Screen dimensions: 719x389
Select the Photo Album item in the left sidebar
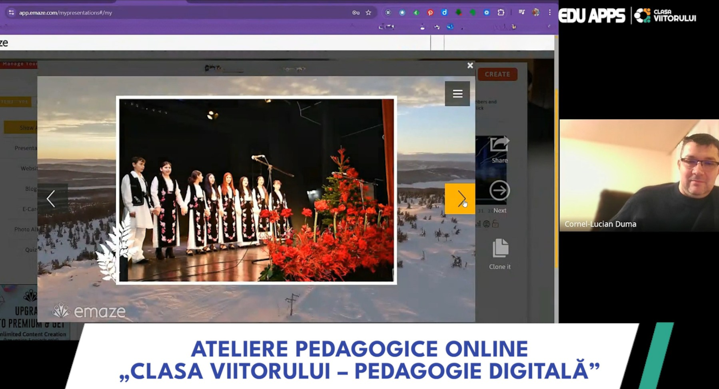[x=26, y=229]
